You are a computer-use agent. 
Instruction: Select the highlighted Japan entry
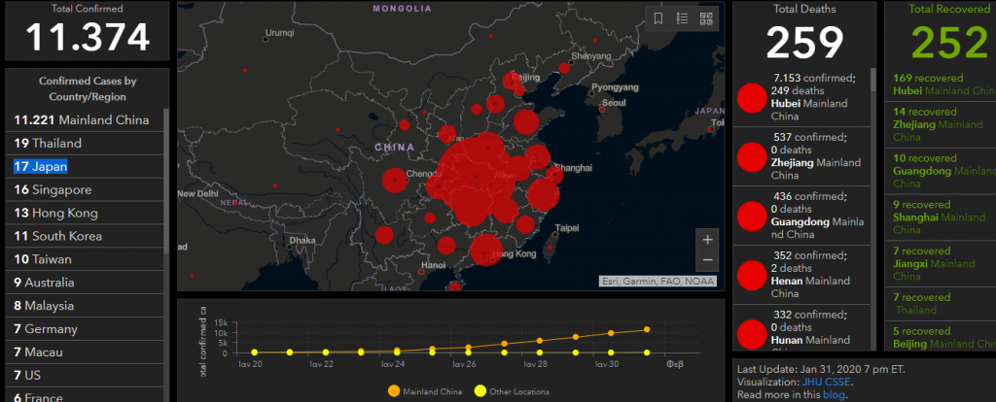point(40,167)
